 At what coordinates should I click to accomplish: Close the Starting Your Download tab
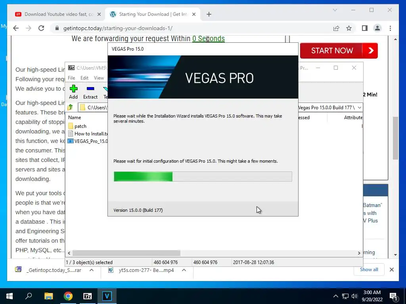tap(193, 14)
